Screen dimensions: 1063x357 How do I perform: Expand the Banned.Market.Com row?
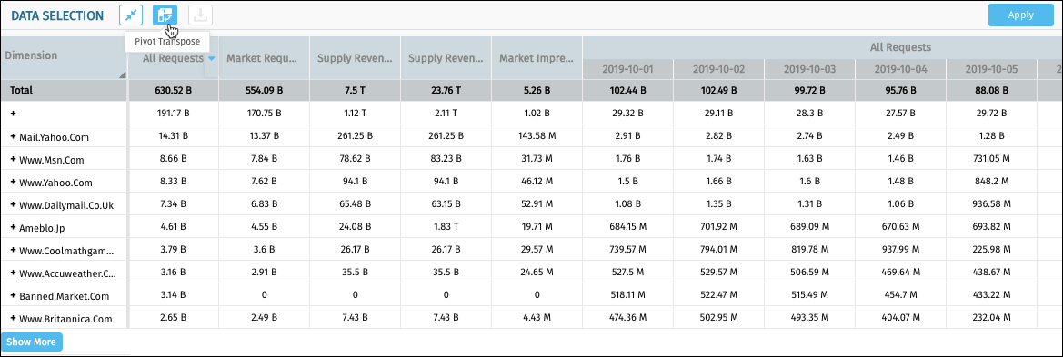click(13, 296)
